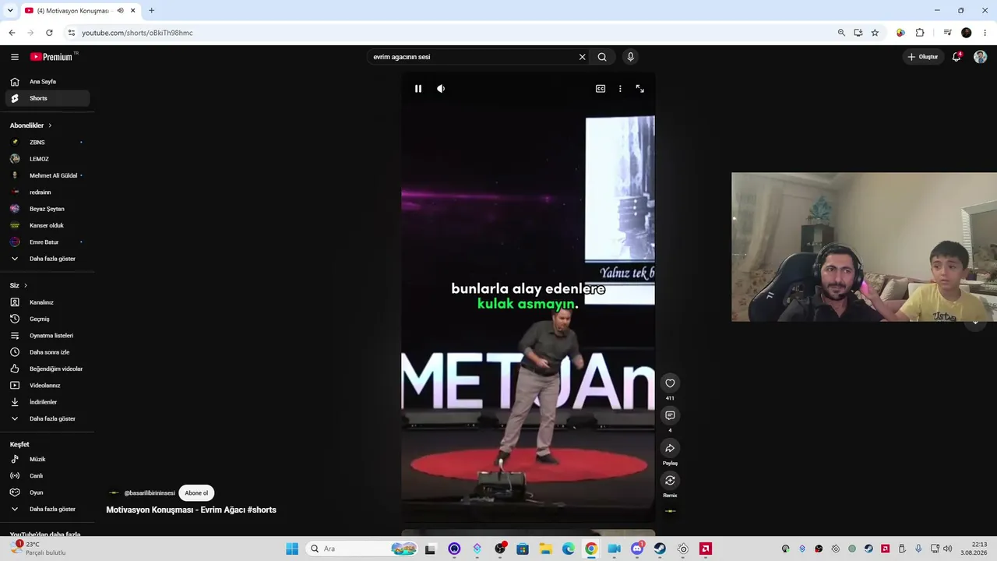Share this Short (Paylaş)
The height and width of the screenshot is (561, 997).
pyautogui.click(x=670, y=448)
